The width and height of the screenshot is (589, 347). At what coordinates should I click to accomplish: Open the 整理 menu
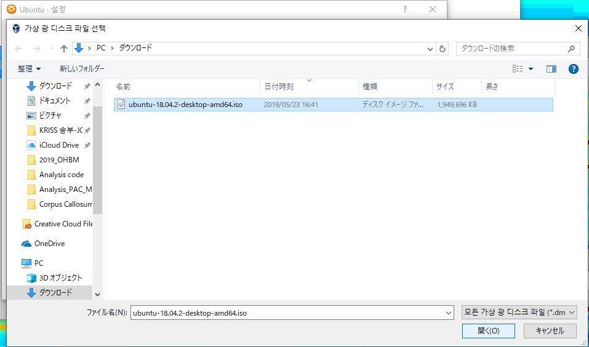point(29,69)
